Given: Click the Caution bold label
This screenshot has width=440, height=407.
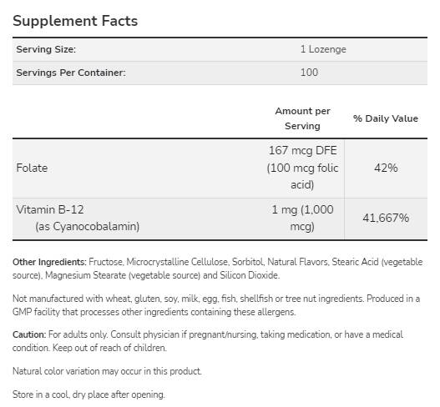Looking at the screenshot, I should click(x=29, y=334).
